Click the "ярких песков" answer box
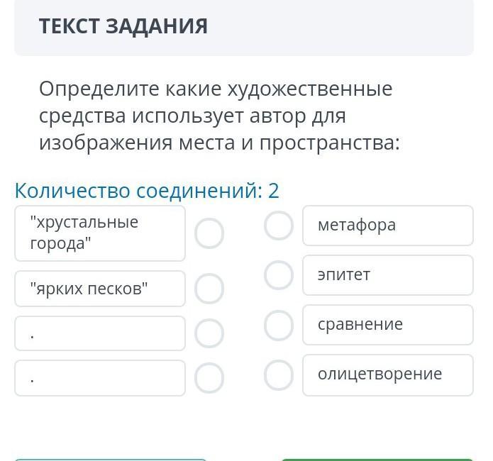The width and height of the screenshot is (493, 461). click(100, 289)
